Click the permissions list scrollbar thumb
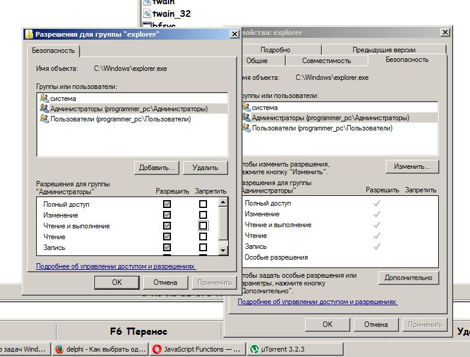 pos(223,224)
